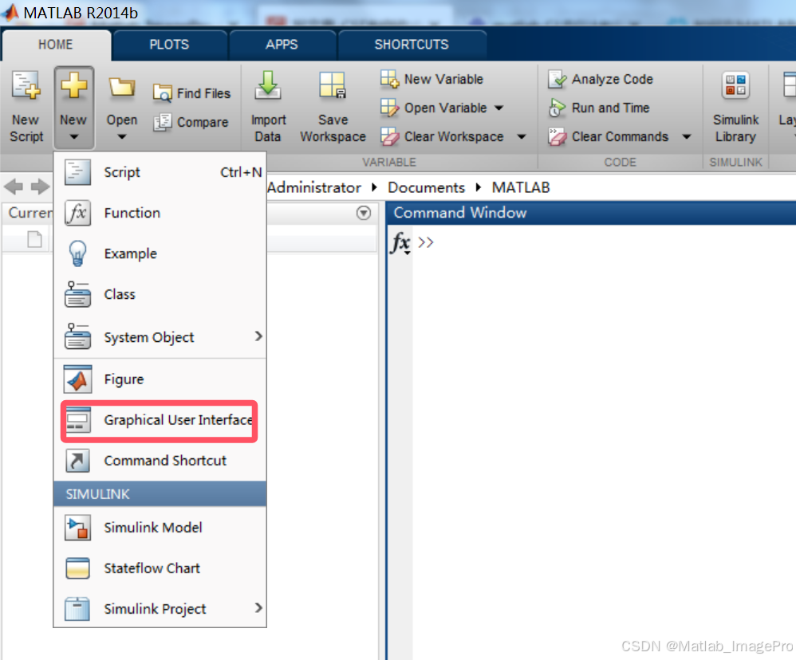Click the Compare tool

pos(191,122)
